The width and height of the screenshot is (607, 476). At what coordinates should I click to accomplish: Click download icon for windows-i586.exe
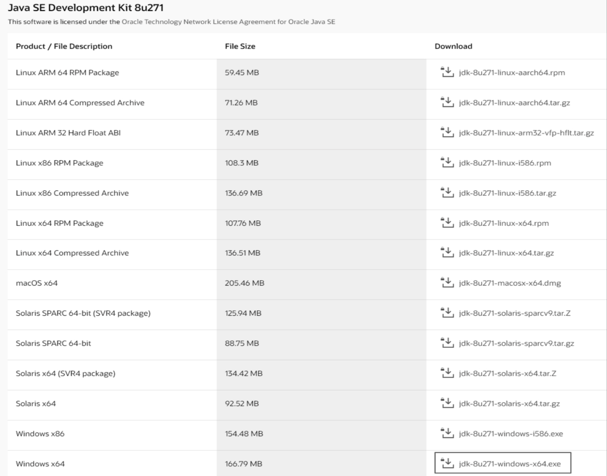[447, 433]
